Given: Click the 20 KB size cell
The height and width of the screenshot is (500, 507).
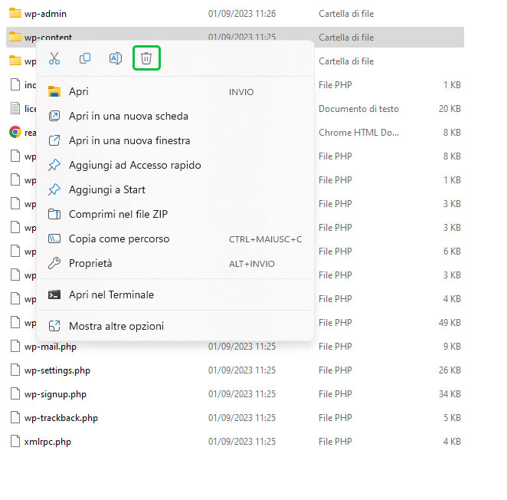Looking at the screenshot, I should tap(450, 108).
